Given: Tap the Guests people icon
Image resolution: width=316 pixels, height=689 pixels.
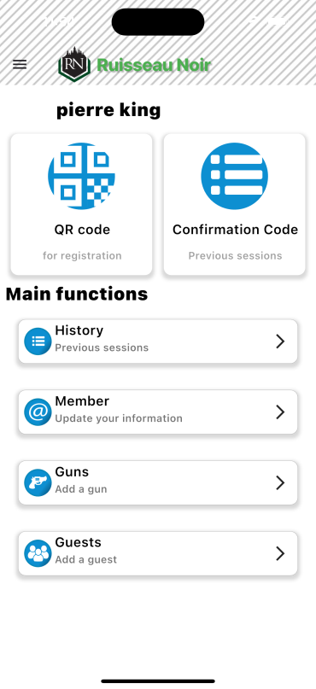Looking at the screenshot, I should coord(38,553).
